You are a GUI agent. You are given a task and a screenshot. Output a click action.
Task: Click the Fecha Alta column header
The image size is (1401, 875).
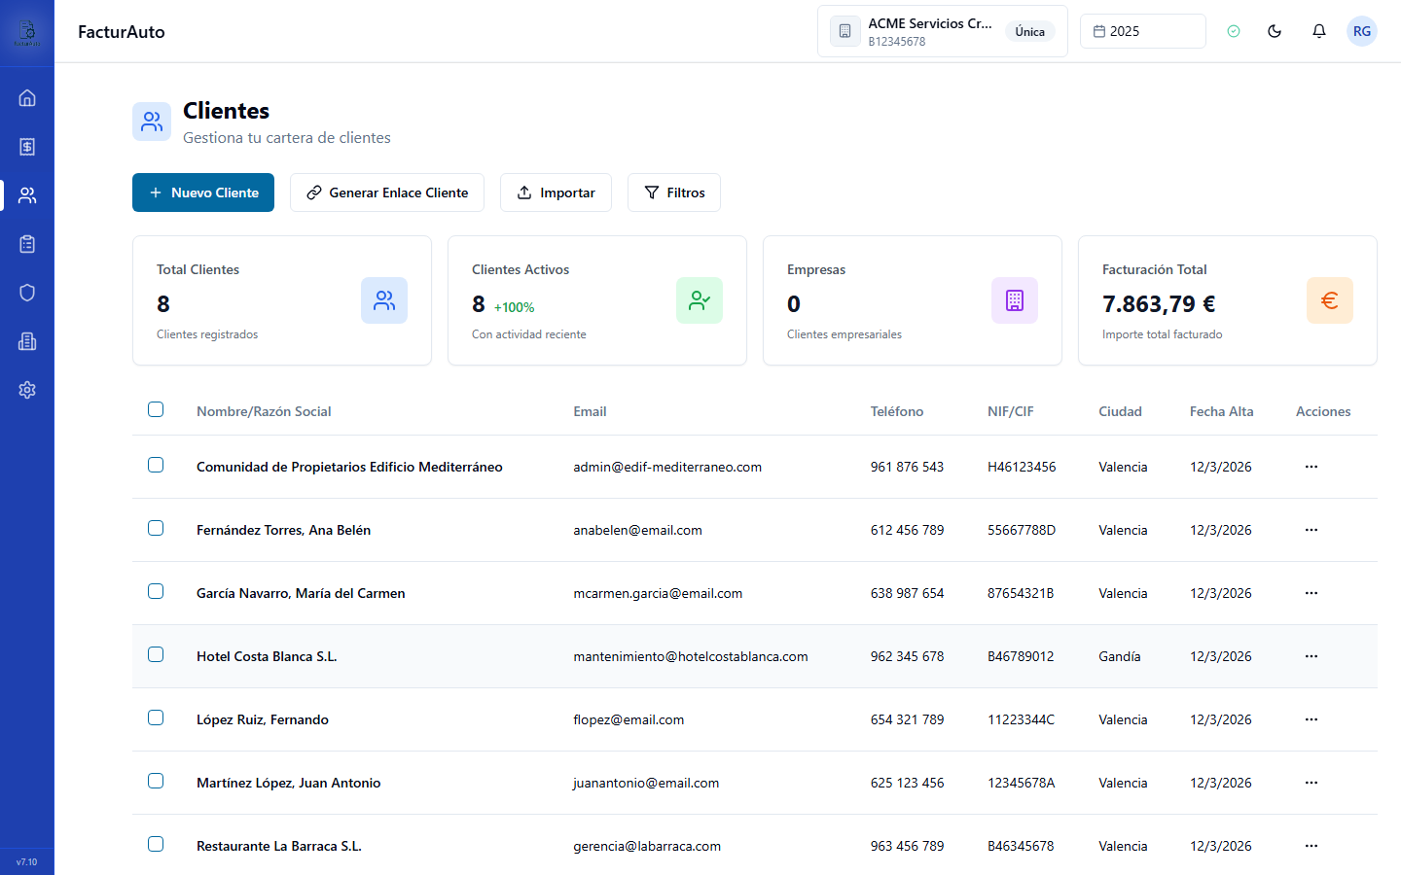pyautogui.click(x=1221, y=411)
